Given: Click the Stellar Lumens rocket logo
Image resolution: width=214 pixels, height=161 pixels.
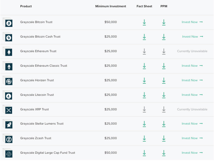Looking at the screenshot, I should (9, 124).
